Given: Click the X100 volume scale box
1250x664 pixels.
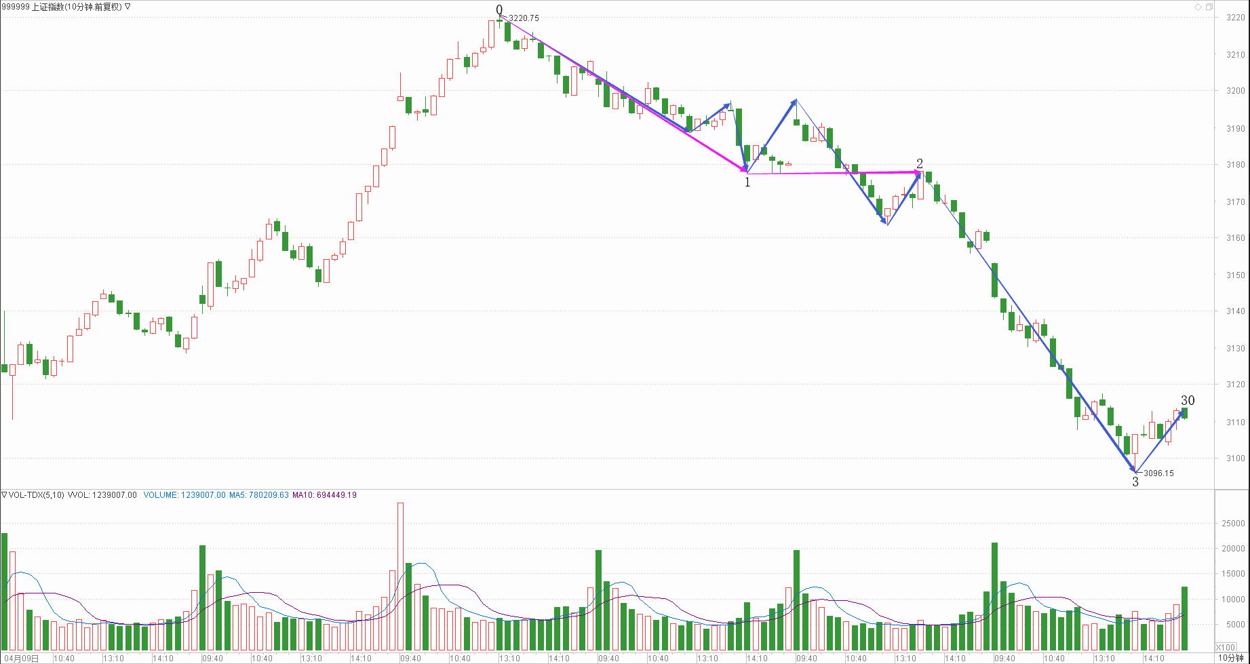Looking at the screenshot, I should coord(1226,647).
